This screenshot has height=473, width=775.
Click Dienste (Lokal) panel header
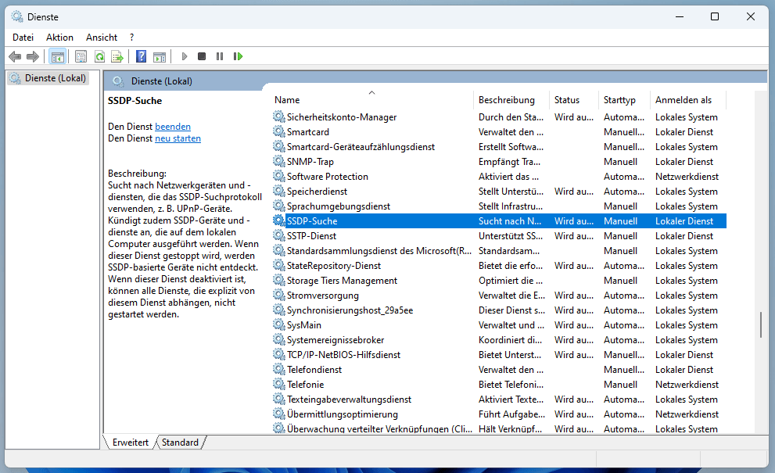(162, 81)
